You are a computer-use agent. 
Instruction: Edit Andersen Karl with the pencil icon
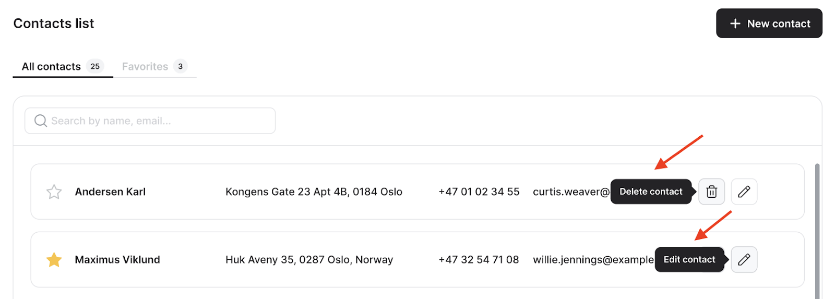pos(744,192)
